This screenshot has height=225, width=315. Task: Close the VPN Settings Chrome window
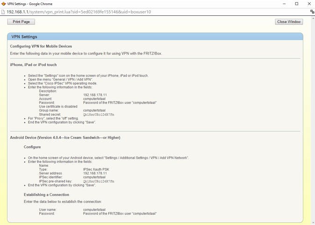point(309,4)
